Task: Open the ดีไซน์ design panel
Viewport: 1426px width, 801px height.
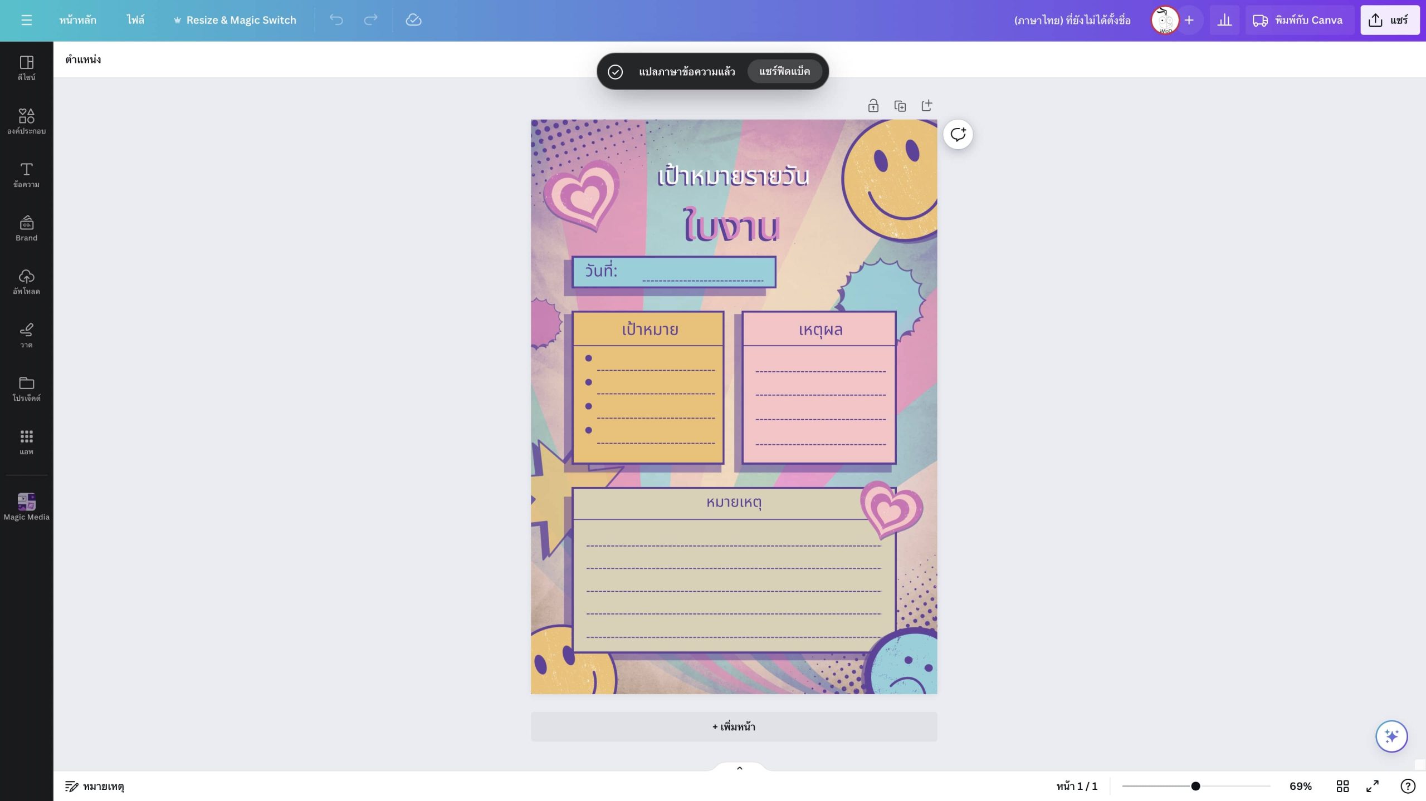Action: [x=26, y=68]
